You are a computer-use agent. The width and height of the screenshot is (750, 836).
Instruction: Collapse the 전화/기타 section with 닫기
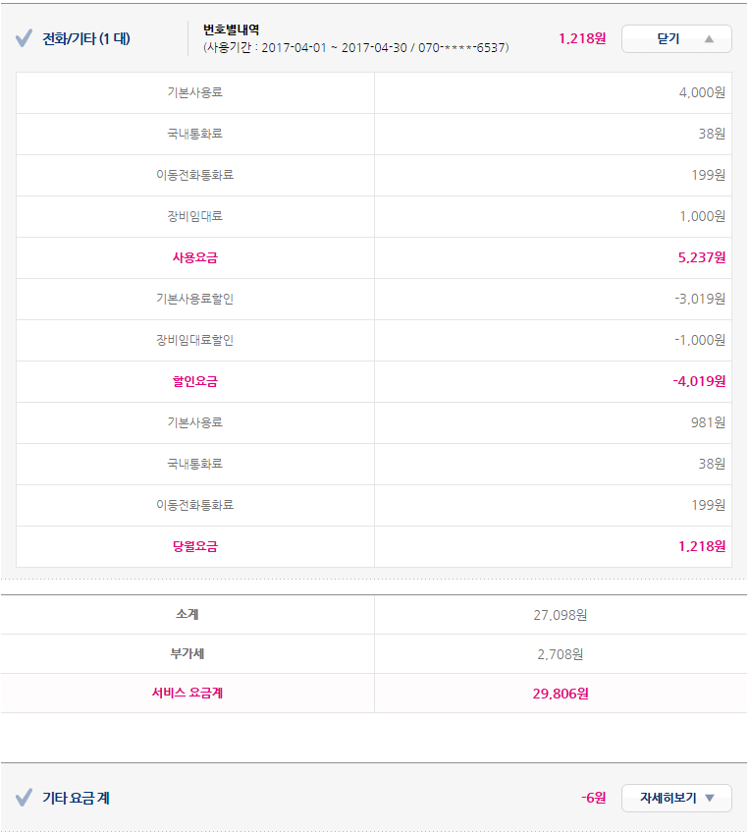tap(676, 39)
